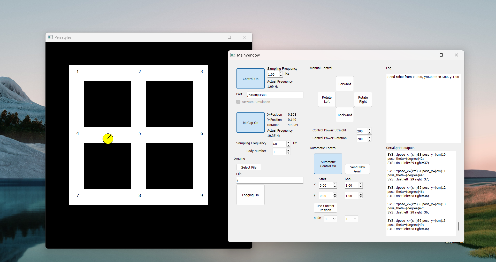Toggle MoCap On off
The height and width of the screenshot is (262, 496).
[250, 122]
